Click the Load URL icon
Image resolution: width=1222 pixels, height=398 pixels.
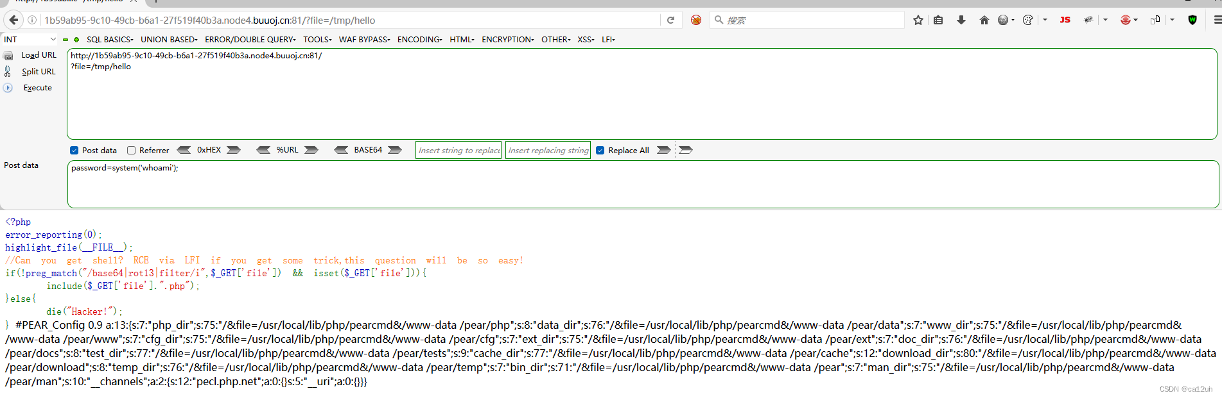8,56
